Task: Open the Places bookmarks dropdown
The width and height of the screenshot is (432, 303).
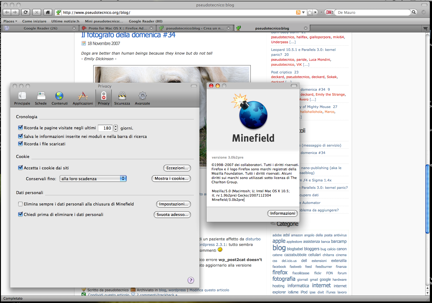Action: click(10, 21)
